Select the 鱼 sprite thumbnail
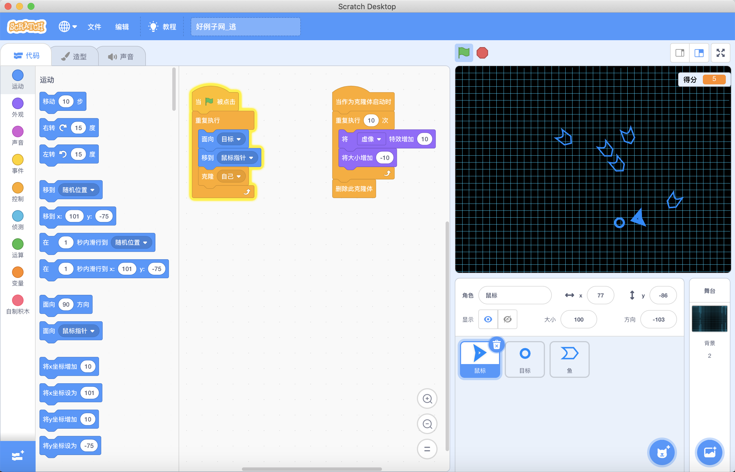Image resolution: width=735 pixels, height=472 pixels. point(570,359)
